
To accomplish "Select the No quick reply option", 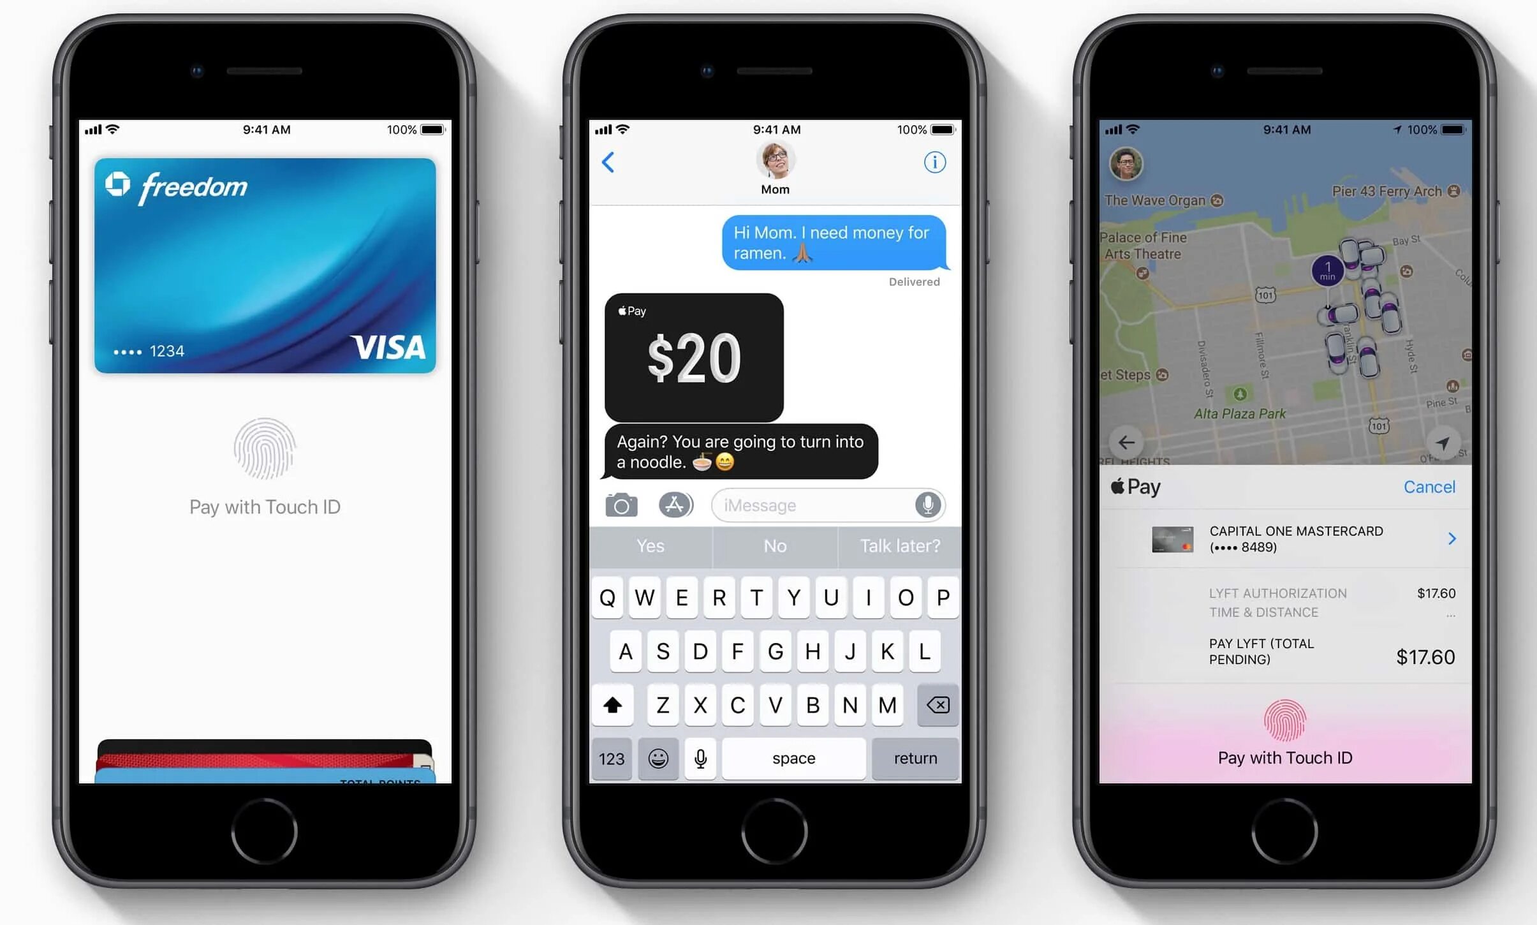I will point(767,546).
